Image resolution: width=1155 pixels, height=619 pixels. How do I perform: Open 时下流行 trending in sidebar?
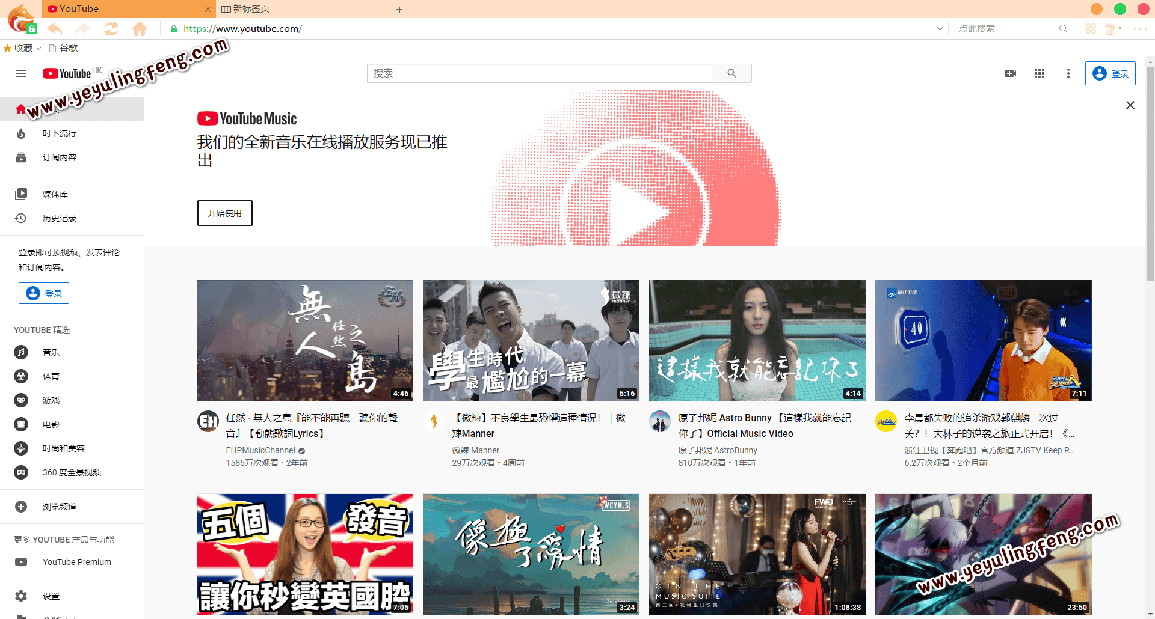pos(72,133)
